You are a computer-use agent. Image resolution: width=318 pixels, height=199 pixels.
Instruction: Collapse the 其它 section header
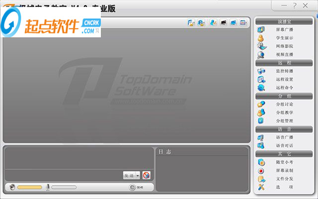pos(284,154)
